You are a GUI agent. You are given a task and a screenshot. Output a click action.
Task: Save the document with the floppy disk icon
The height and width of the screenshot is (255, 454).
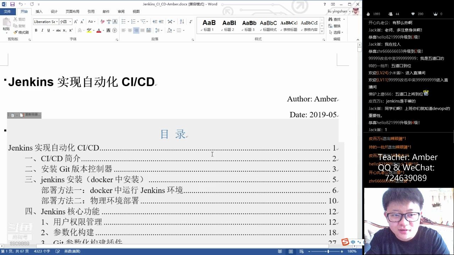point(12,4)
